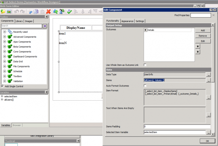Move the outcome up with the up arrow
218x146 pixels.
click(198, 46)
